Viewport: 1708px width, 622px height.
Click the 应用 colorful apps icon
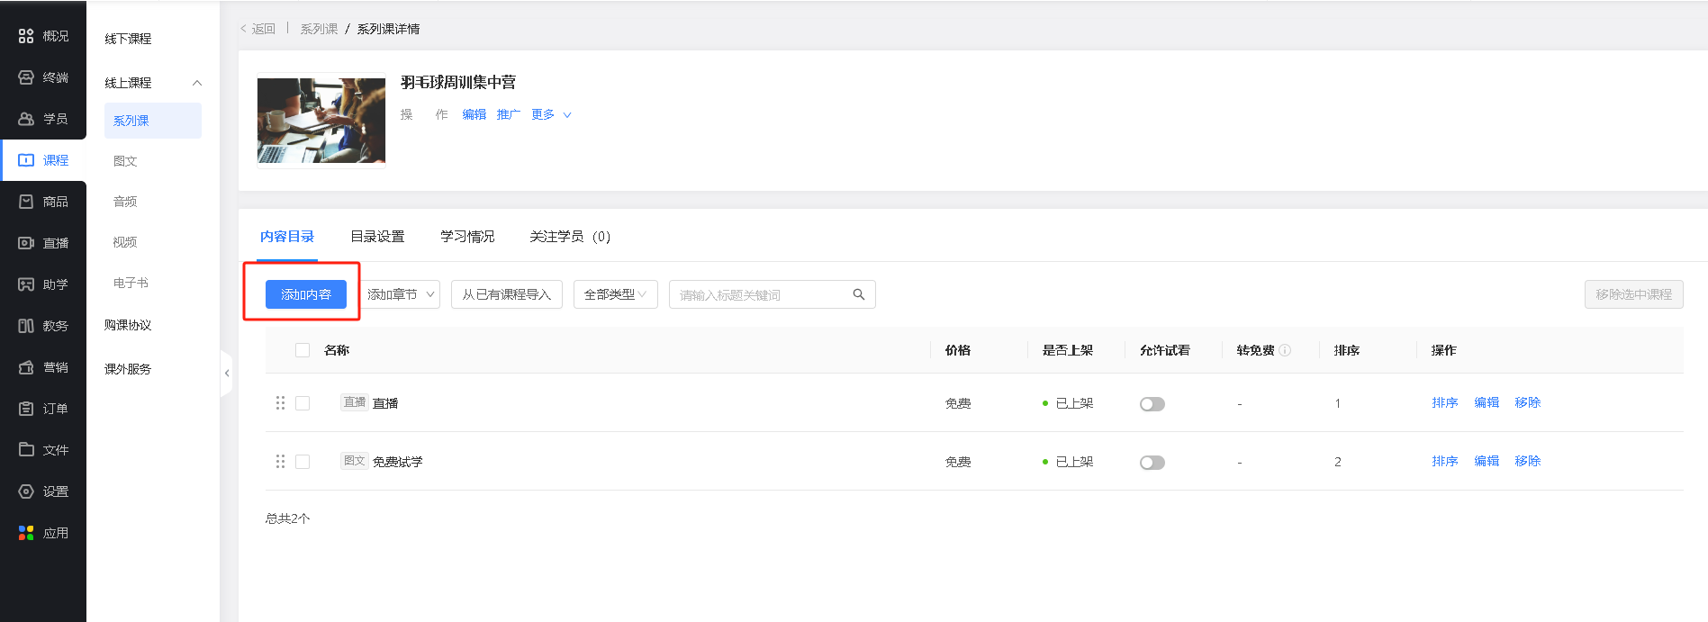(x=26, y=533)
